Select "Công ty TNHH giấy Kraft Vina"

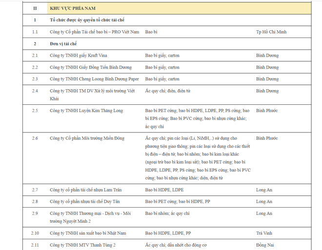click(80, 56)
